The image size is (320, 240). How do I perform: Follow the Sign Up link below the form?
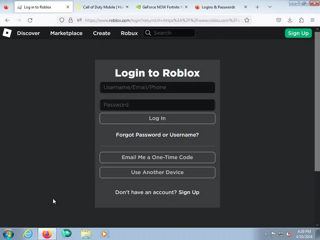tap(189, 192)
